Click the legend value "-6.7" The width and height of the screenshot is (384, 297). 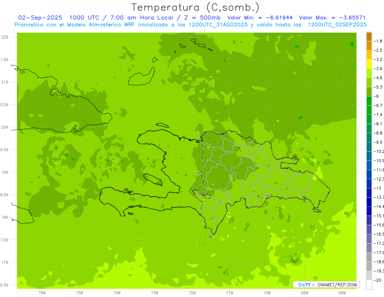tap(378, 105)
